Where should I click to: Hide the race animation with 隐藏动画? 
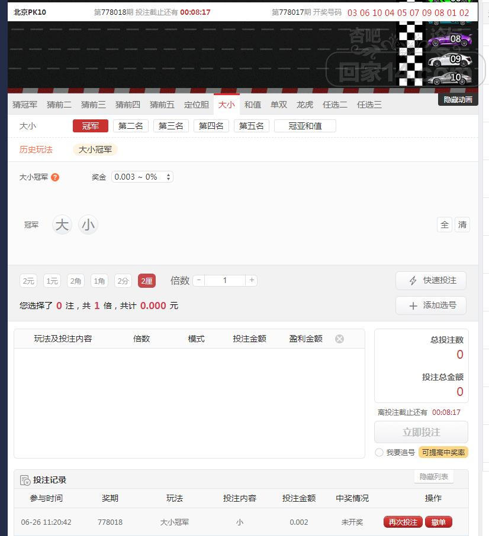point(458,99)
